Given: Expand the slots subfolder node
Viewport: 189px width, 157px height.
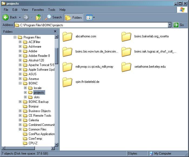Looking at the screenshot, I should coord(25,97).
